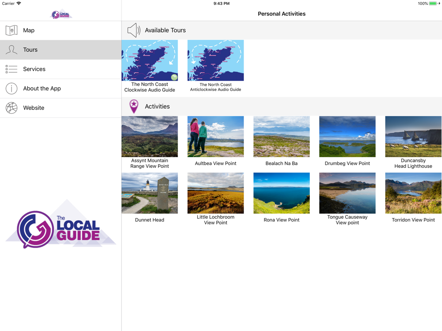The width and height of the screenshot is (442, 331).
Task: Click the 'Duncansby Head Lighthouse' caption
Action: pyautogui.click(x=413, y=163)
